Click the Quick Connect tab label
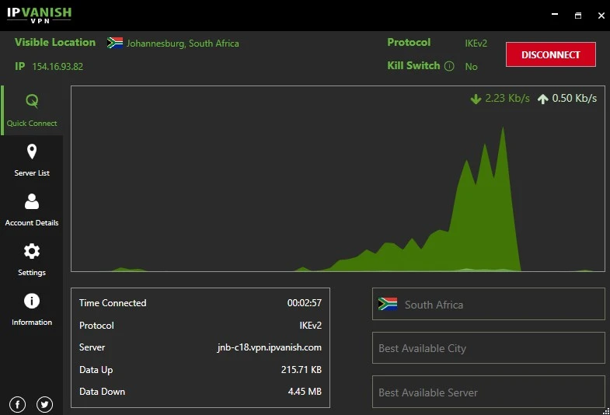The height and width of the screenshot is (415, 610). click(x=32, y=124)
